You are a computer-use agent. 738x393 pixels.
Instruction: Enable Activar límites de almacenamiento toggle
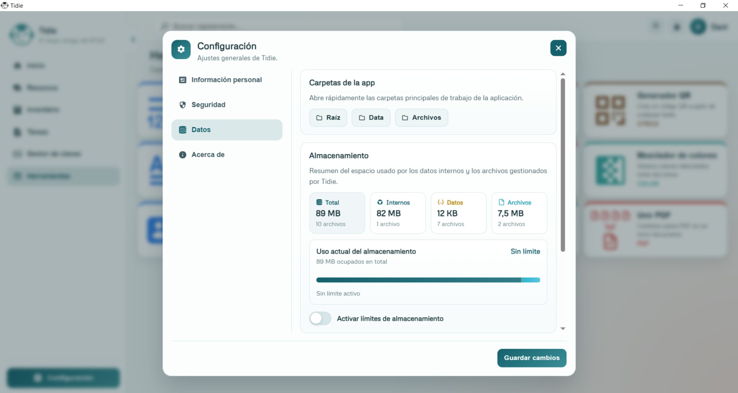point(320,318)
